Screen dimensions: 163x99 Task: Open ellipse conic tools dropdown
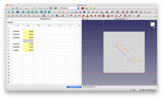coord(114,12)
